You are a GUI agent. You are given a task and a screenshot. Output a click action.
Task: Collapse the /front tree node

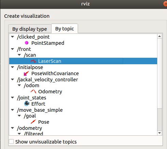point(13,49)
